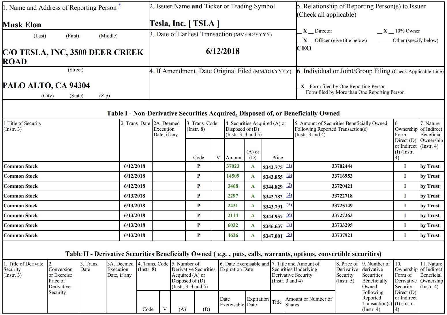
Task: Click asterisk link after Reporting Person heading
Action: [x=120, y=6]
